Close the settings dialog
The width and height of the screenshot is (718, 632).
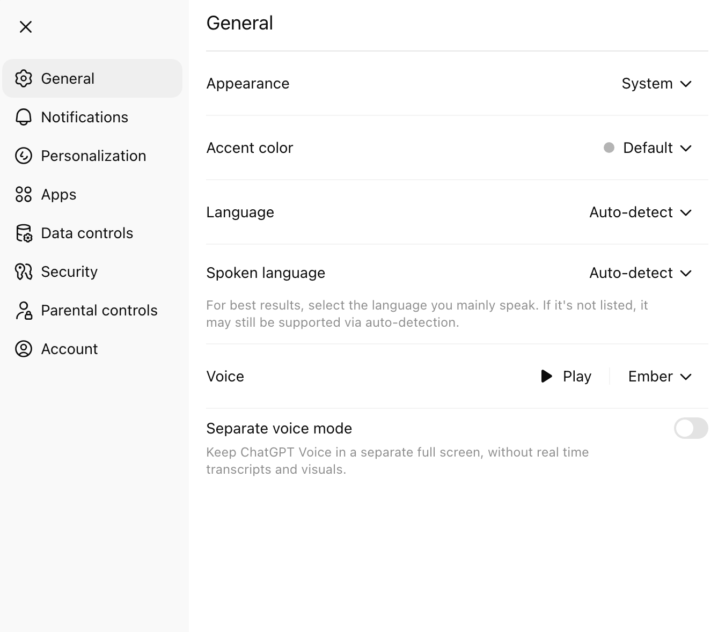pos(26,27)
